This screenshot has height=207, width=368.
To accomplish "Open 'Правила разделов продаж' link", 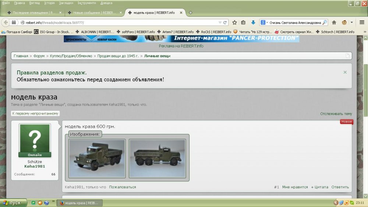I will pyautogui.click(x=52, y=73).
